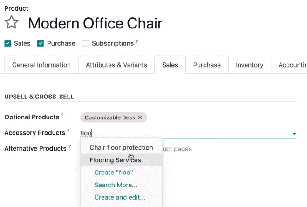This screenshot has height=207, width=307.
Task: Open the Inventory tab
Action: tap(250, 65)
